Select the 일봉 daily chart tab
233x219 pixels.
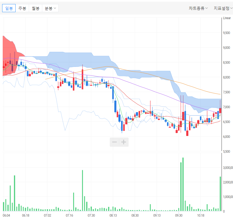coord(9,8)
